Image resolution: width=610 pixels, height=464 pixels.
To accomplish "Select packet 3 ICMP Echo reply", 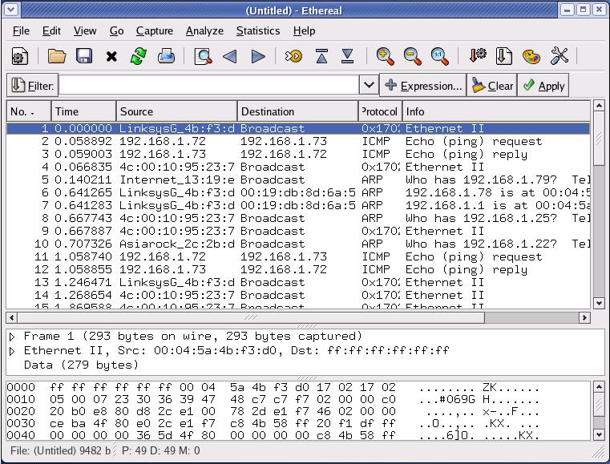I will pyautogui.click(x=298, y=154).
